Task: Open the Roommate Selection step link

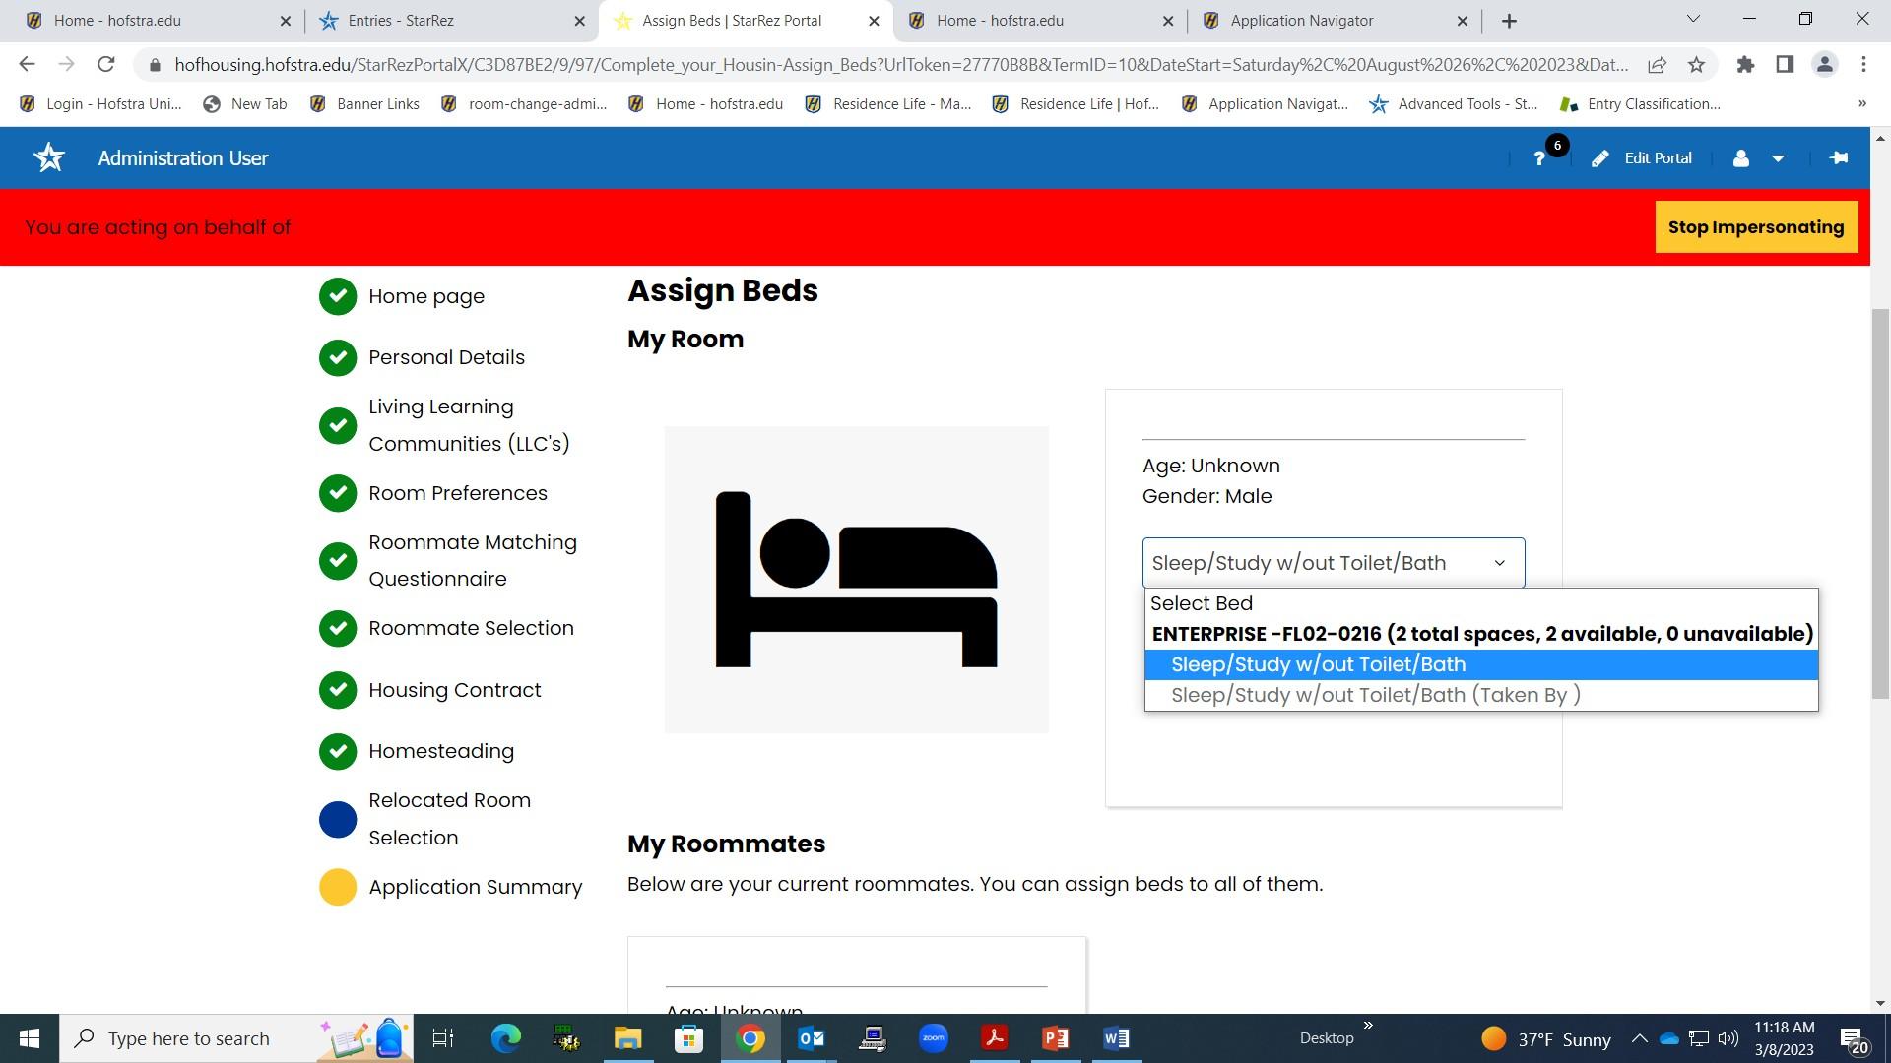Action: (x=471, y=628)
